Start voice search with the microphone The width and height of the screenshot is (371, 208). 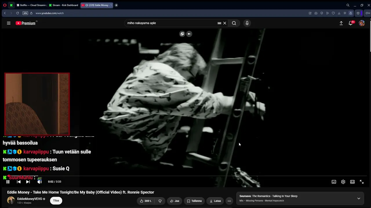tap(247, 23)
